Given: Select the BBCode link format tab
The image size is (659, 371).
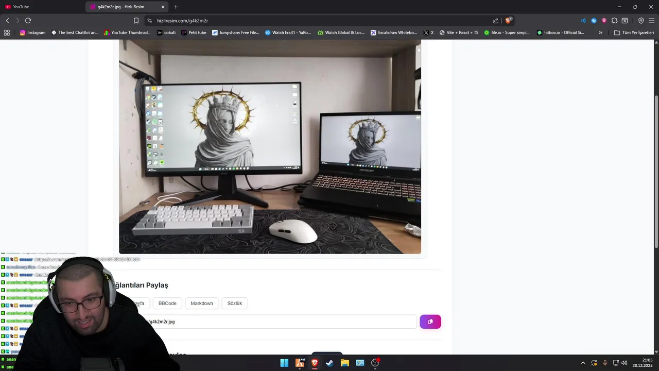Looking at the screenshot, I should tap(167, 303).
